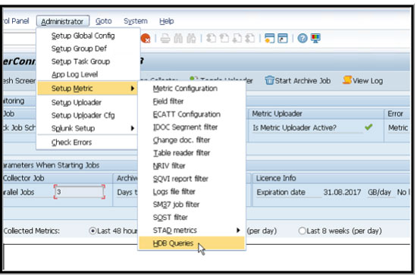Click the expiration date value 31.08.2017
This screenshot has width=417, height=276.
(342, 193)
